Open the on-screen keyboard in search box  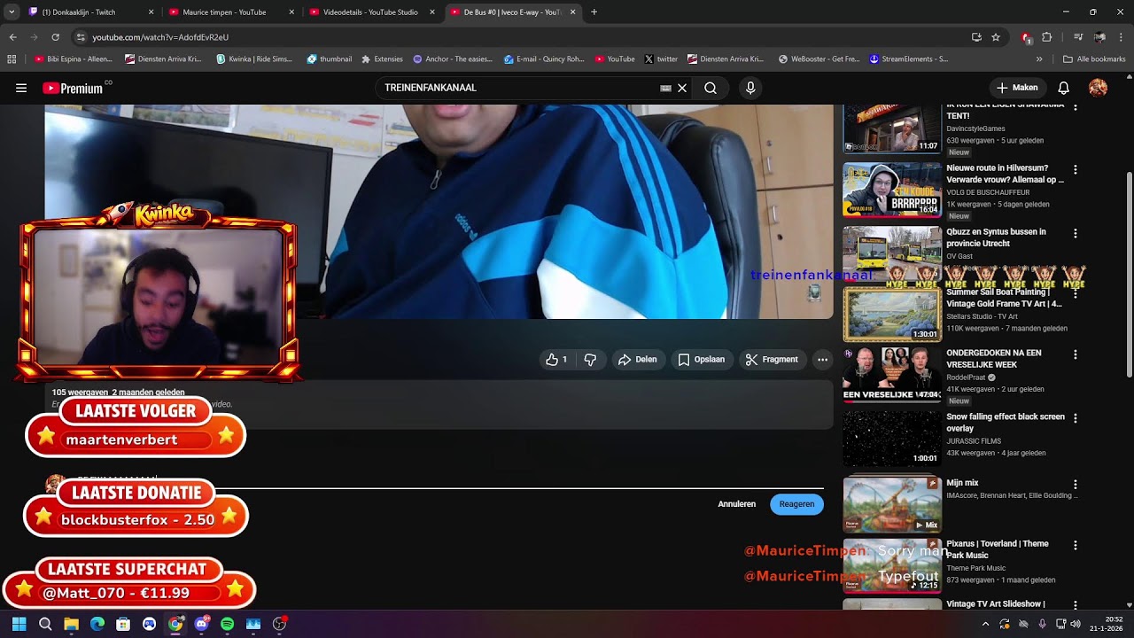tap(665, 88)
